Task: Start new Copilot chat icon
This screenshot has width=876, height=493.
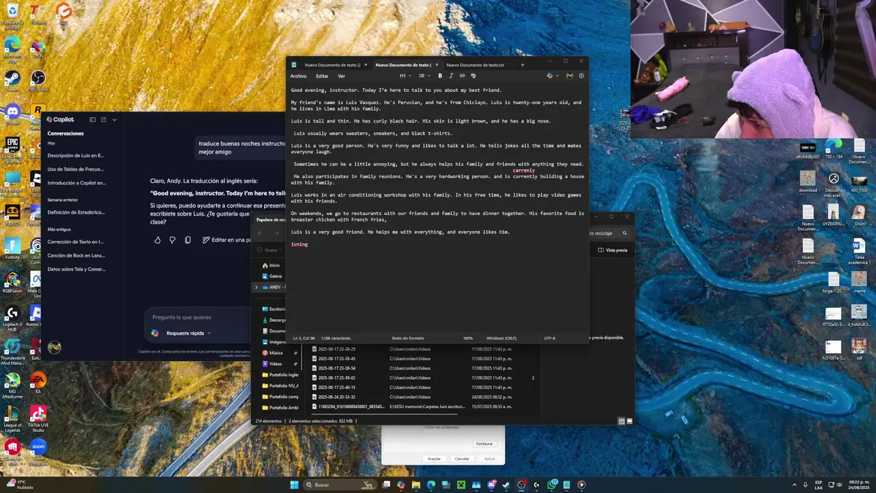Action: tap(103, 120)
